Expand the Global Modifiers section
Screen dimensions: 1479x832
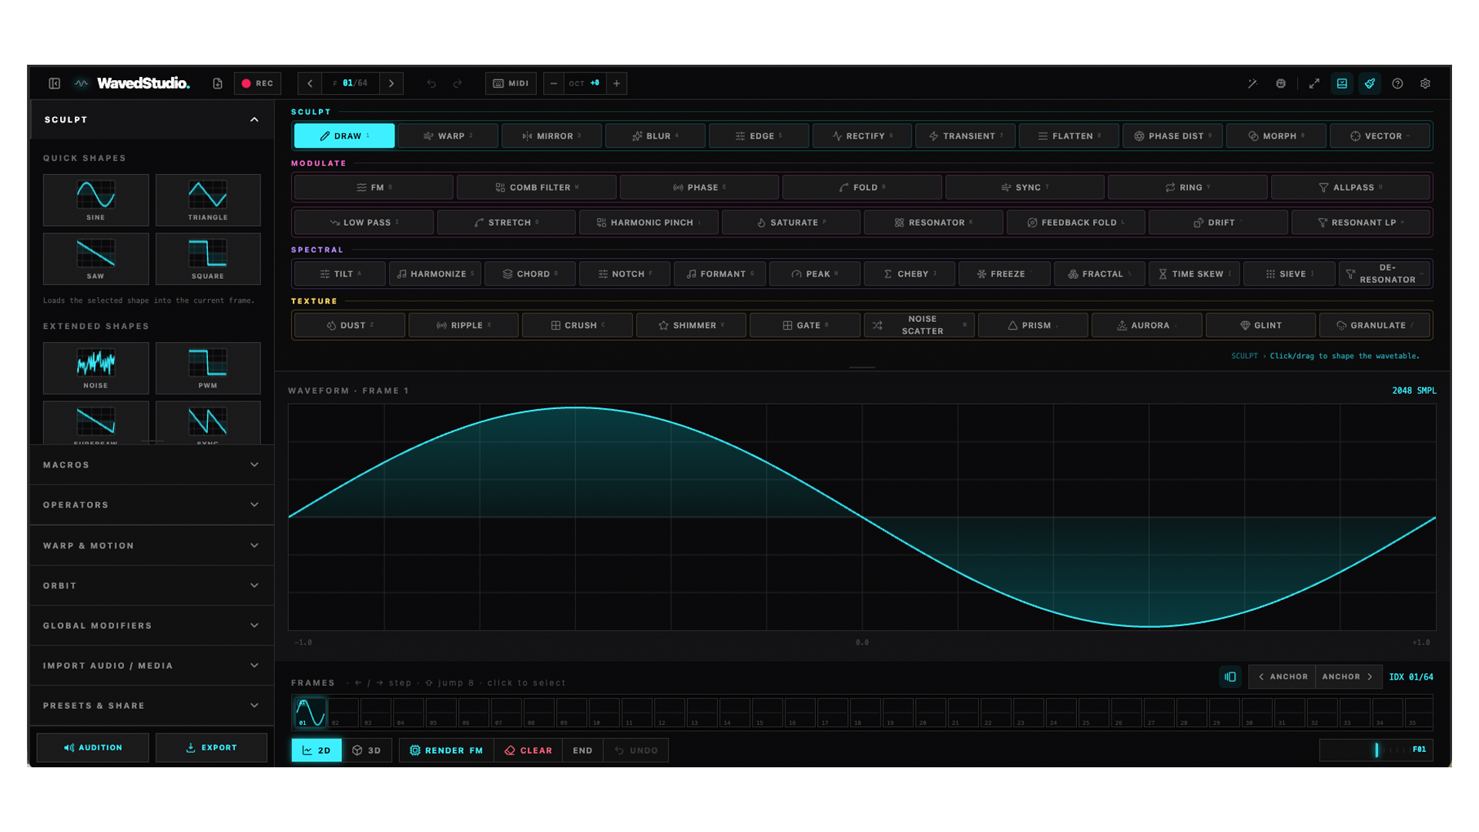(x=152, y=626)
